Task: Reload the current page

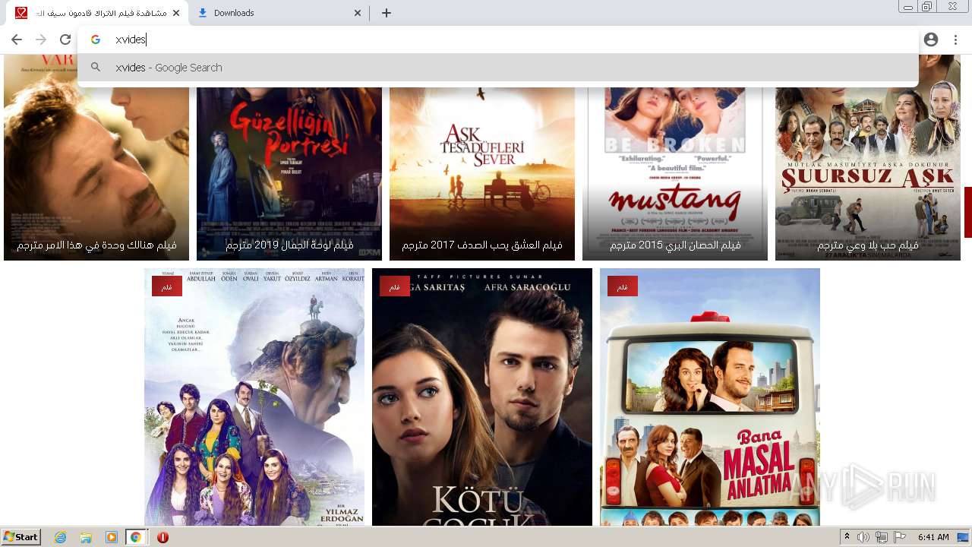Action: pyautogui.click(x=65, y=40)
